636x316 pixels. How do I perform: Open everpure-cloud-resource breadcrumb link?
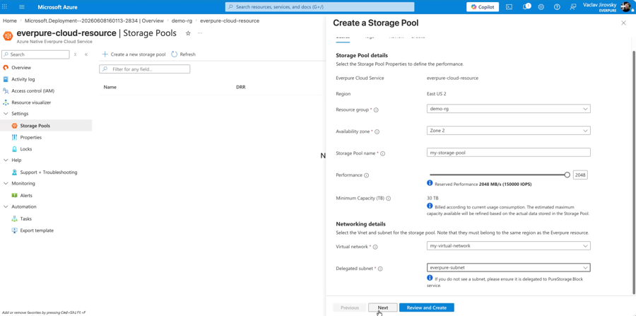(230, 21)
